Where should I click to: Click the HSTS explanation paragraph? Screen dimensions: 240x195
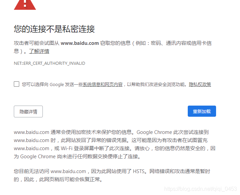click(x=112, y=175)
